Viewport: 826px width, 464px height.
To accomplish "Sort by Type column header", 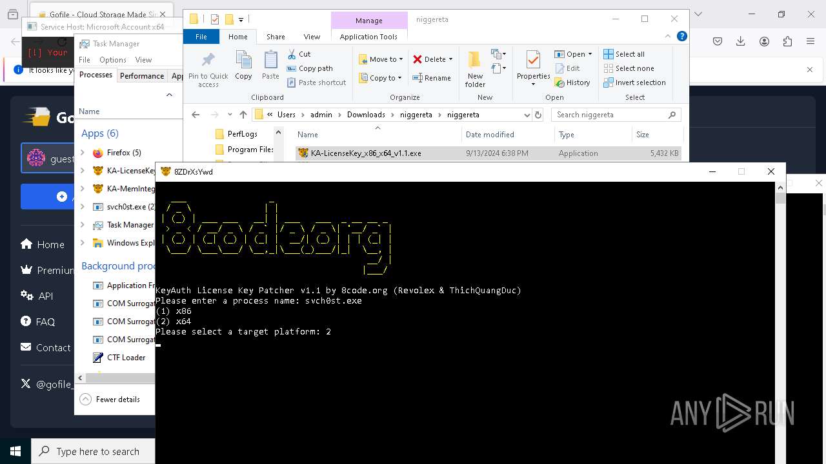I will pyautogui.click(x=567, y=135).
